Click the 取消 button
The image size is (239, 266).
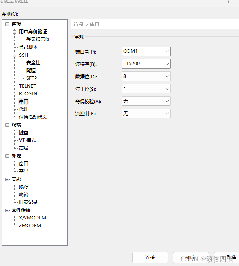click(227, 257)
